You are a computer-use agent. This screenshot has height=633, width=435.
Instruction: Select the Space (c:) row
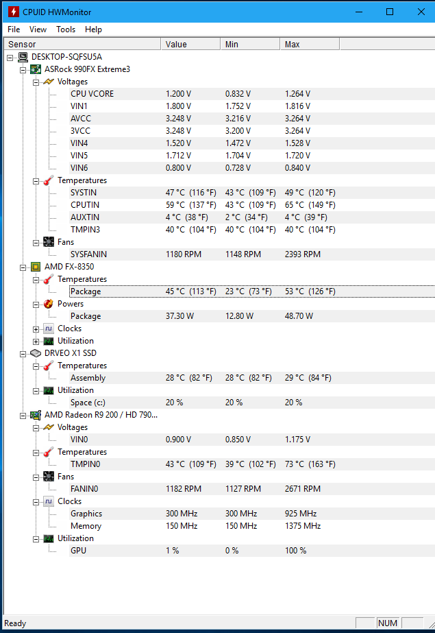(252, 403)
